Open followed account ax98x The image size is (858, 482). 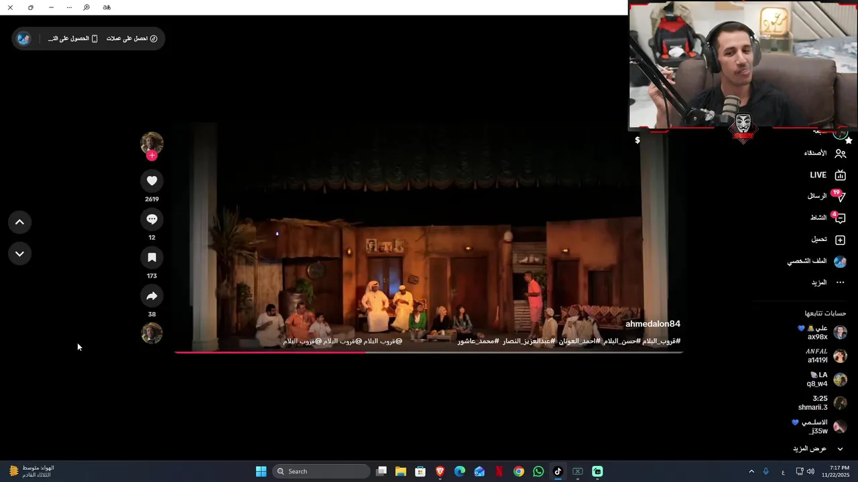tap(822, 333)
